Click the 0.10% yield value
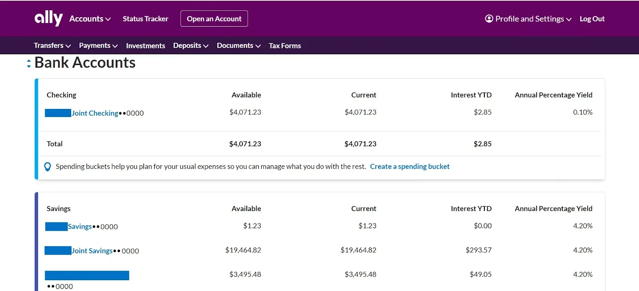 pos(583,112)
